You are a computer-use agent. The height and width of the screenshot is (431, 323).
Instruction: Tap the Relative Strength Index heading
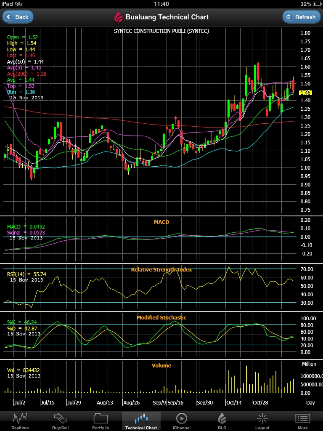161,270
